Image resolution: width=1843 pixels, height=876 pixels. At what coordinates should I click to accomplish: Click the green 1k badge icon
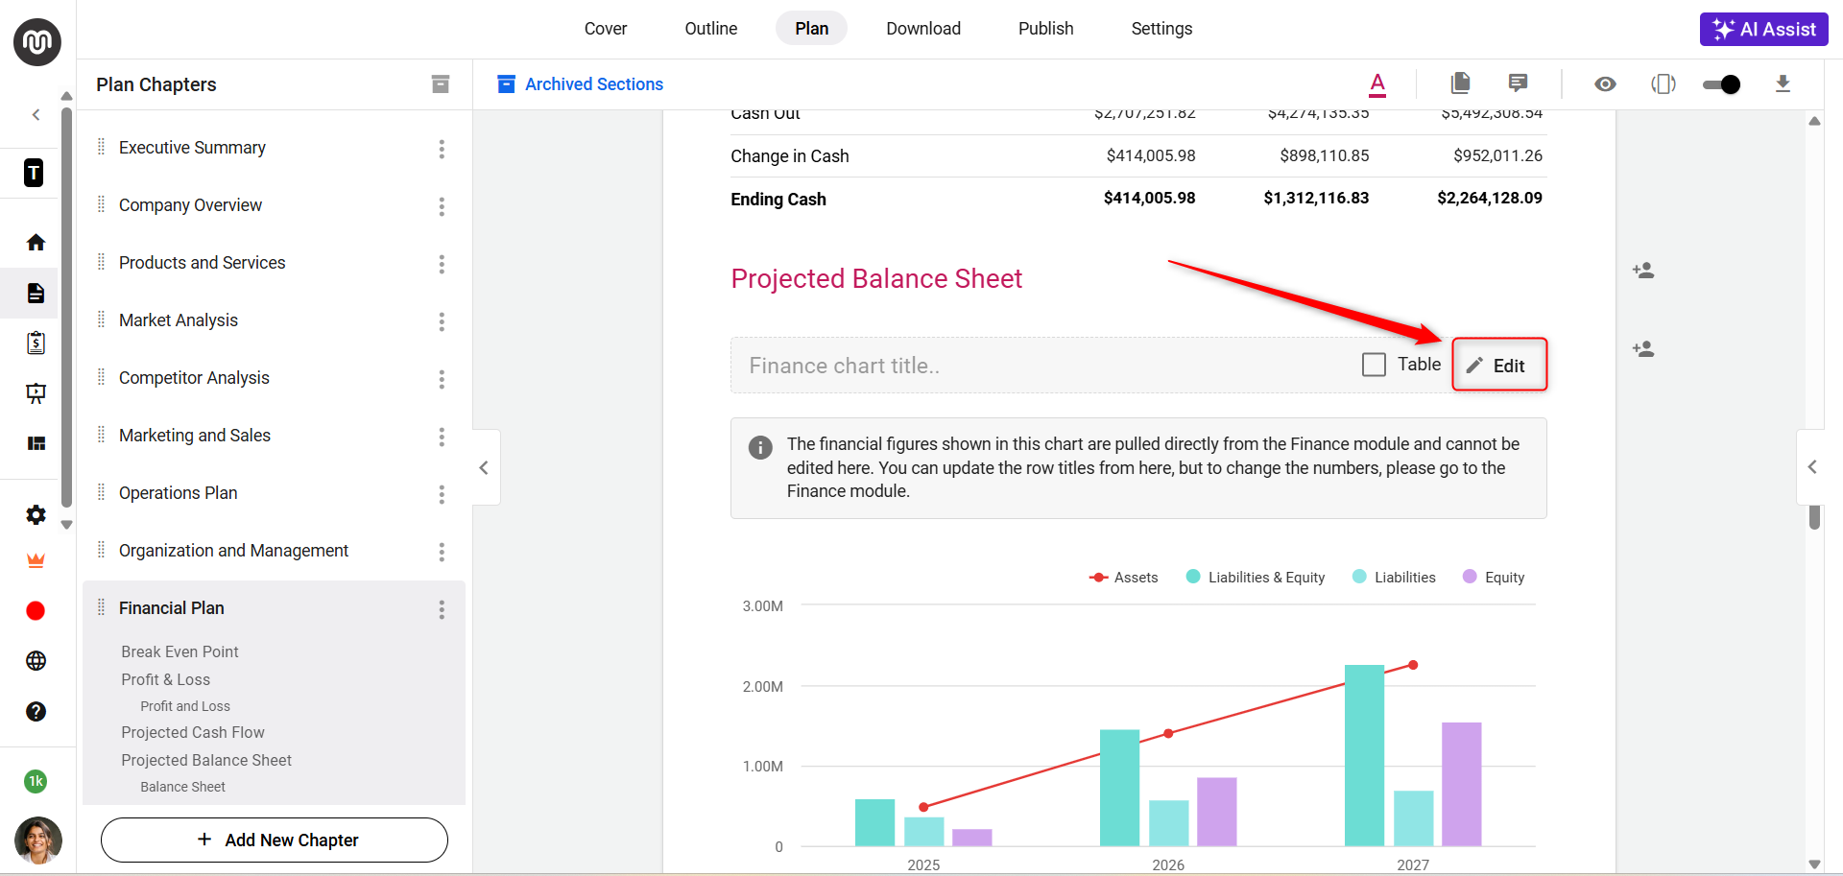click(36, 781)
